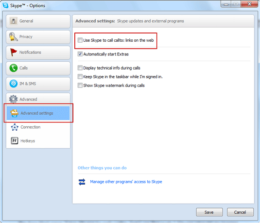The height and width of the screenshot is (223, 260).
Task: Check Keep Skype in the taskbar option
Action: pos(80,77)
